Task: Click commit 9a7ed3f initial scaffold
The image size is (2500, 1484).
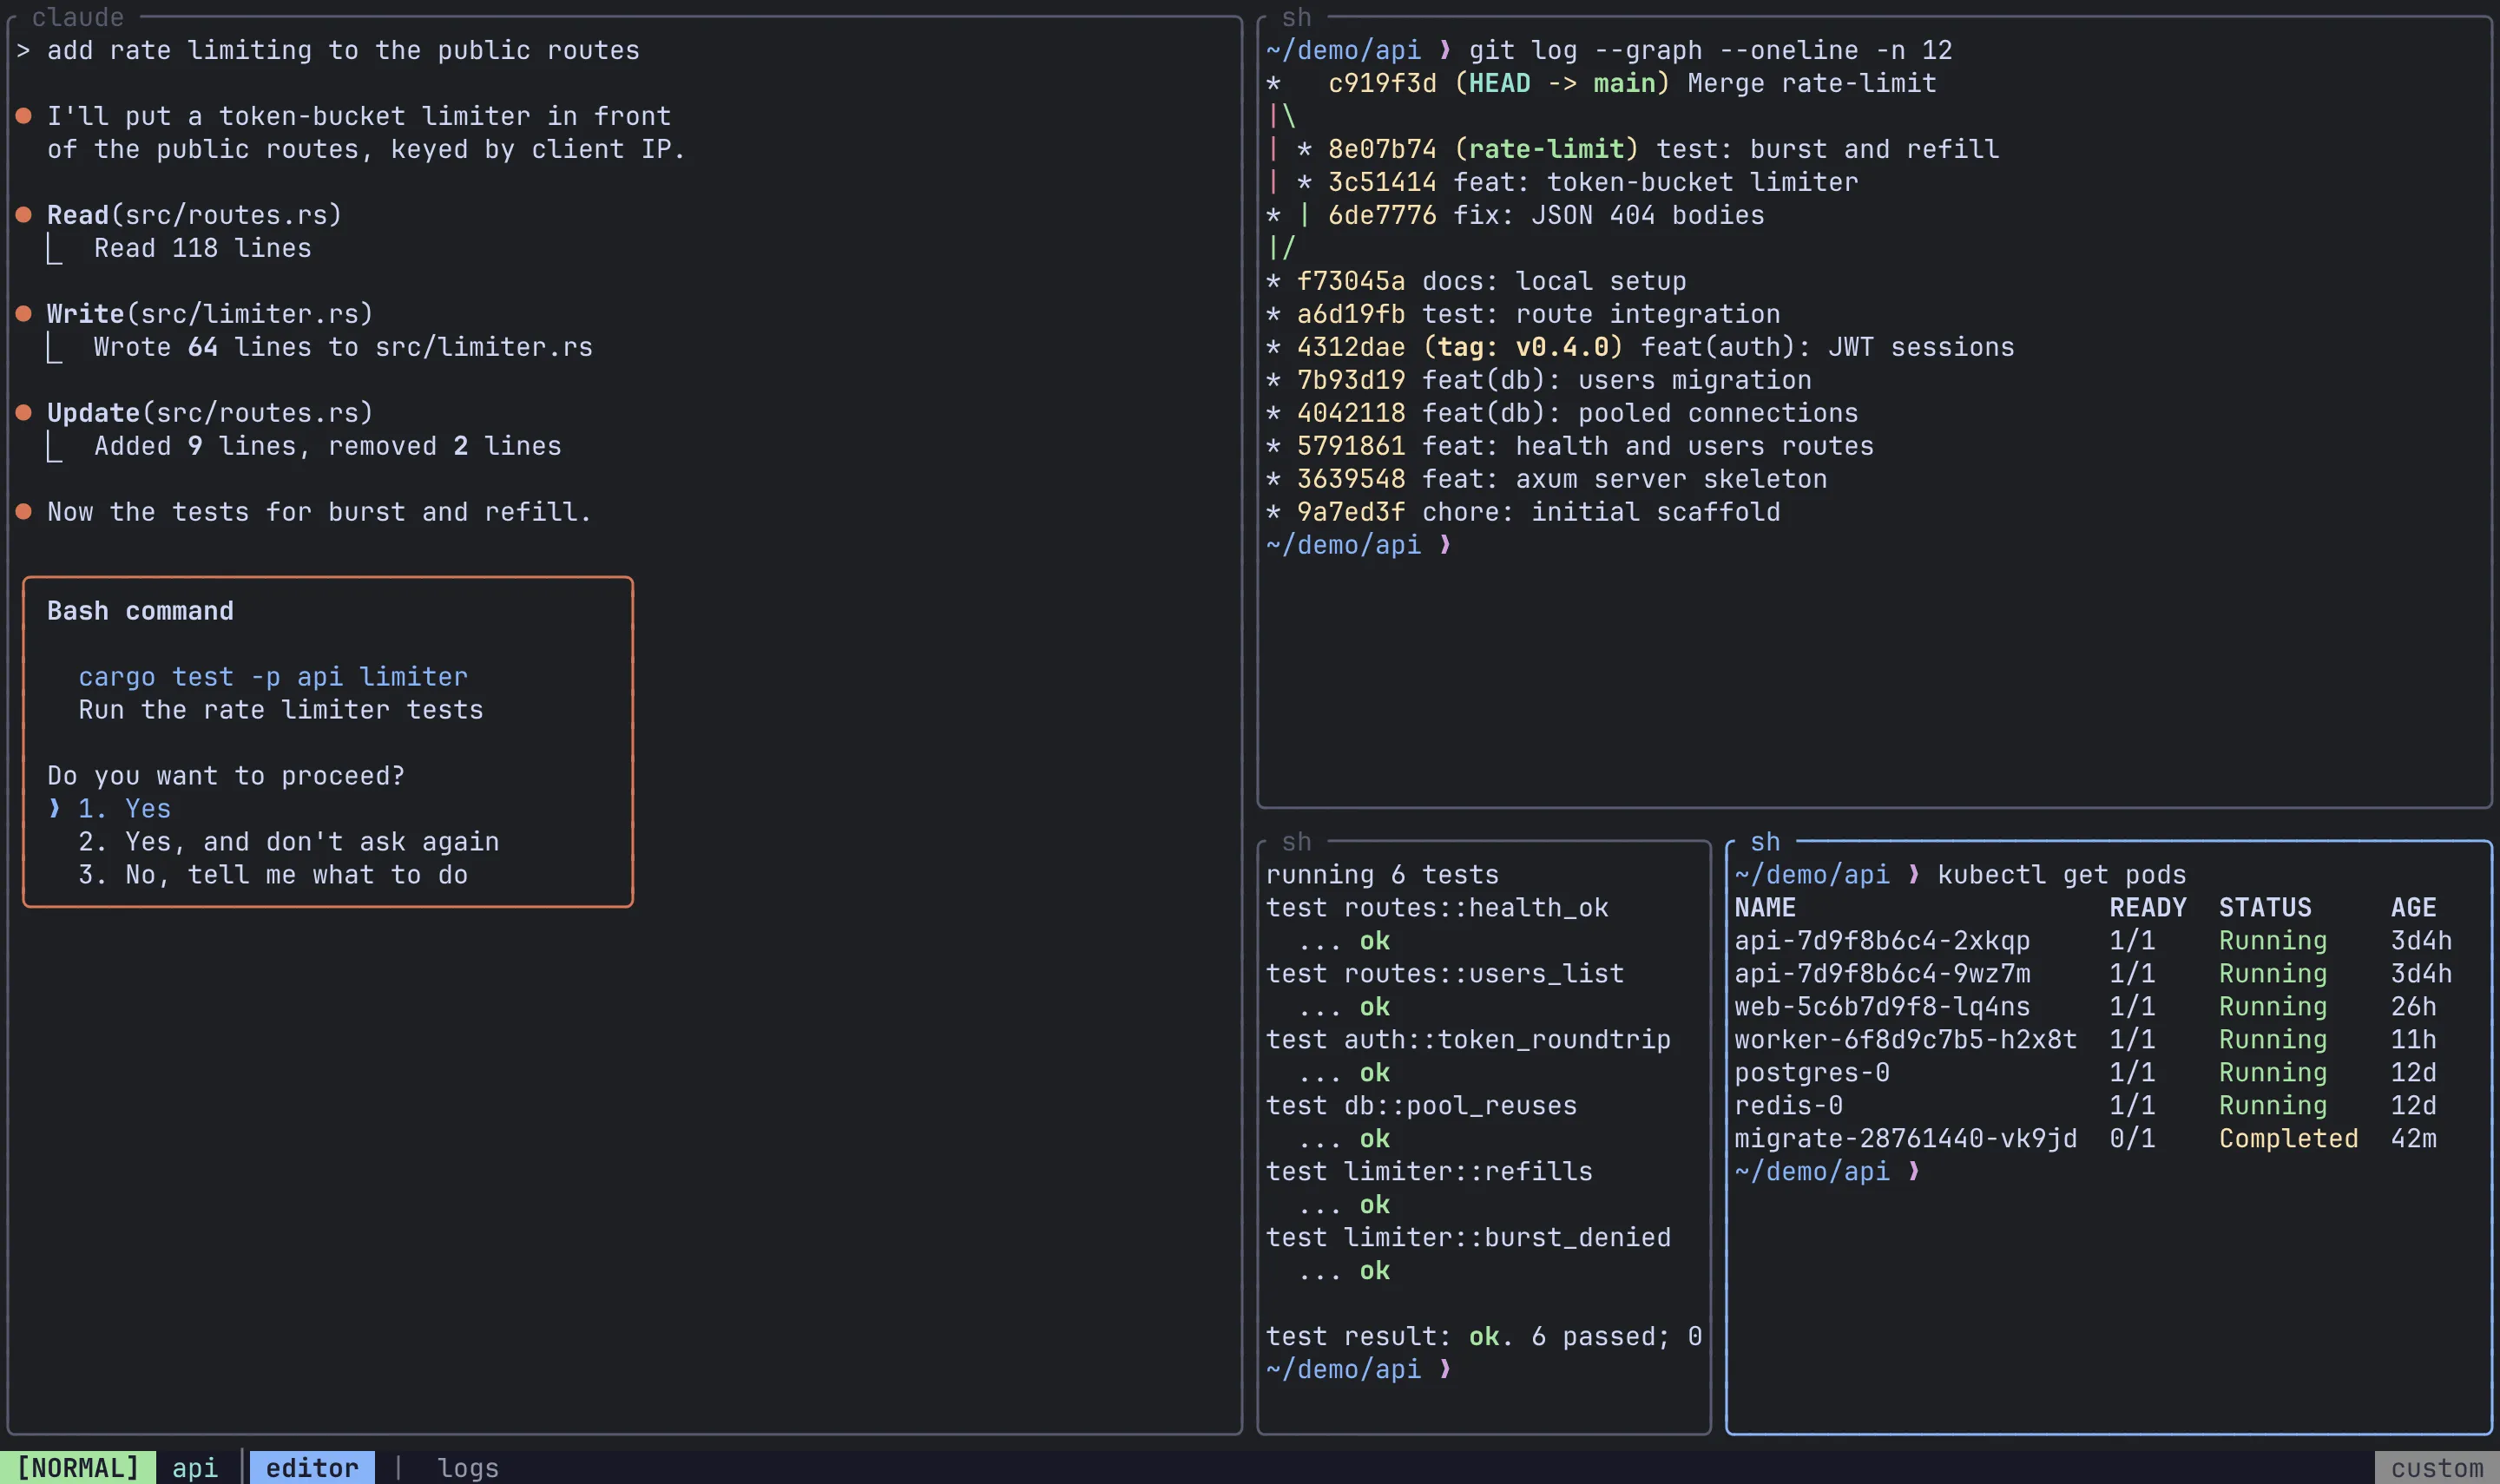Action: [x=1523, y=511]
